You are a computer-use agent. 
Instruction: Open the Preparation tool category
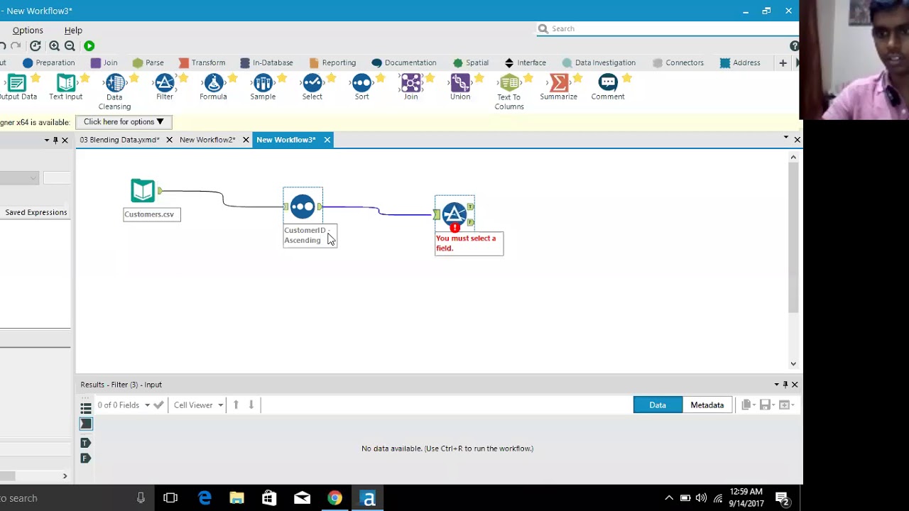click(48, 62)
